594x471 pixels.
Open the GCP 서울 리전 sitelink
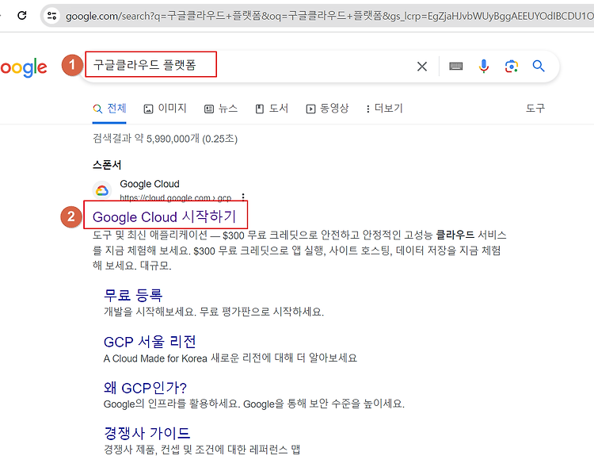coord(150,342)
